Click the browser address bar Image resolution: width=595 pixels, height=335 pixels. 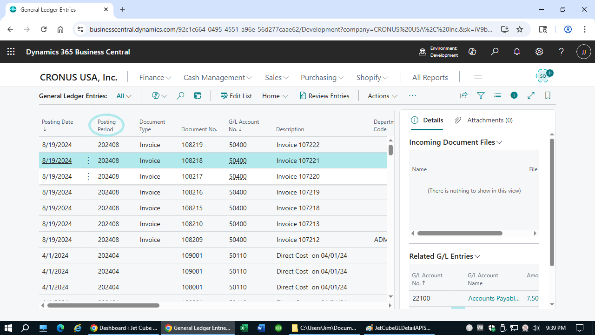(x=291, y=29)
